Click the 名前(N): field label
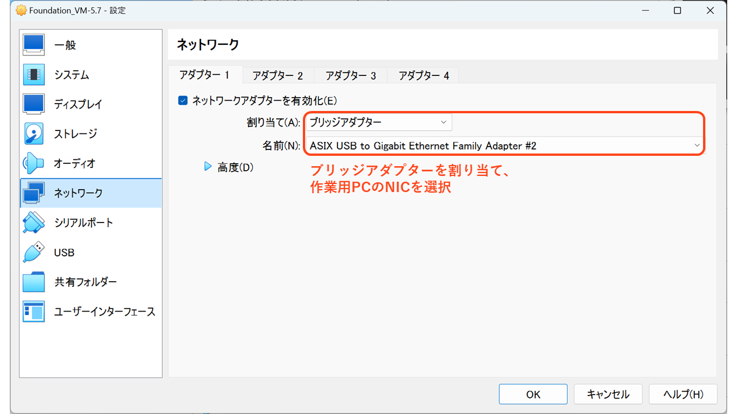737x414 pixels. (x=282, y=146)
